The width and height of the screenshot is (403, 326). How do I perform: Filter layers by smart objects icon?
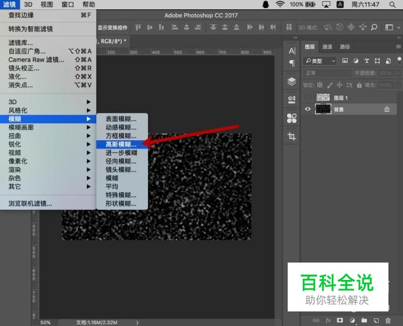click(388, 61)
